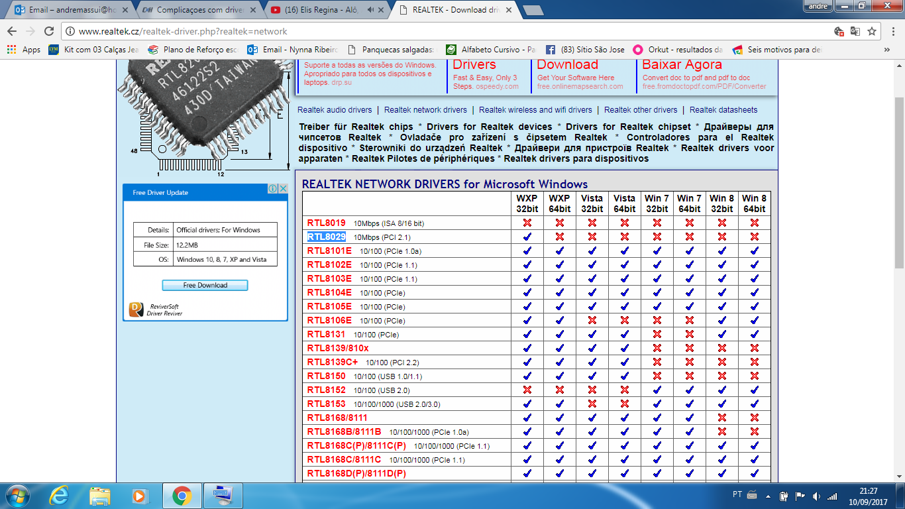Close the Complicações com driver tab

click(253, 10)
